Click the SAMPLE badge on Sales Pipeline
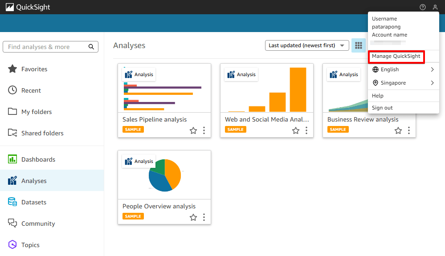Image resolution: width=445 pixels, height=256 pixels. (133, 129)
